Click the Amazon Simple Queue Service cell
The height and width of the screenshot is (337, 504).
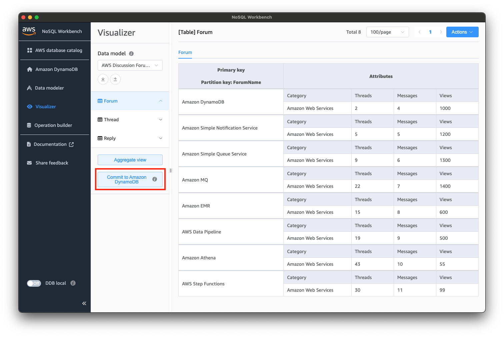point(231,154)
